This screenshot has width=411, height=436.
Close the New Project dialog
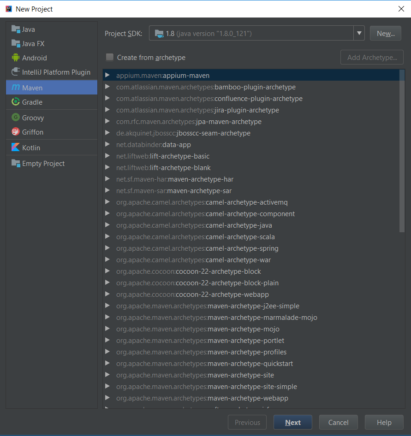[x=401, y=9]
